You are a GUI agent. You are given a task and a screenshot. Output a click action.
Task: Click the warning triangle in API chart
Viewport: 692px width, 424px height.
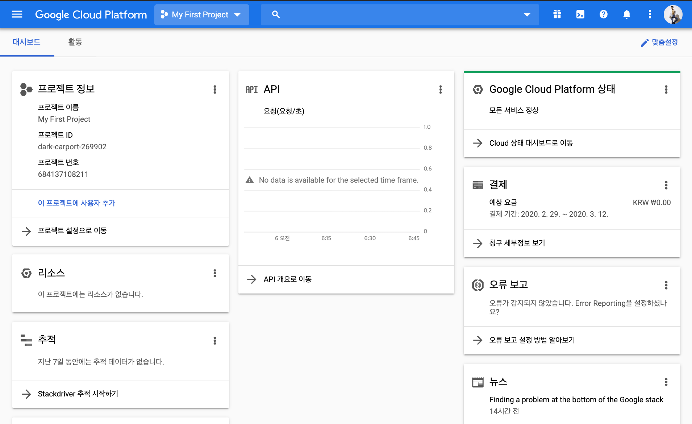click(250, 180)
